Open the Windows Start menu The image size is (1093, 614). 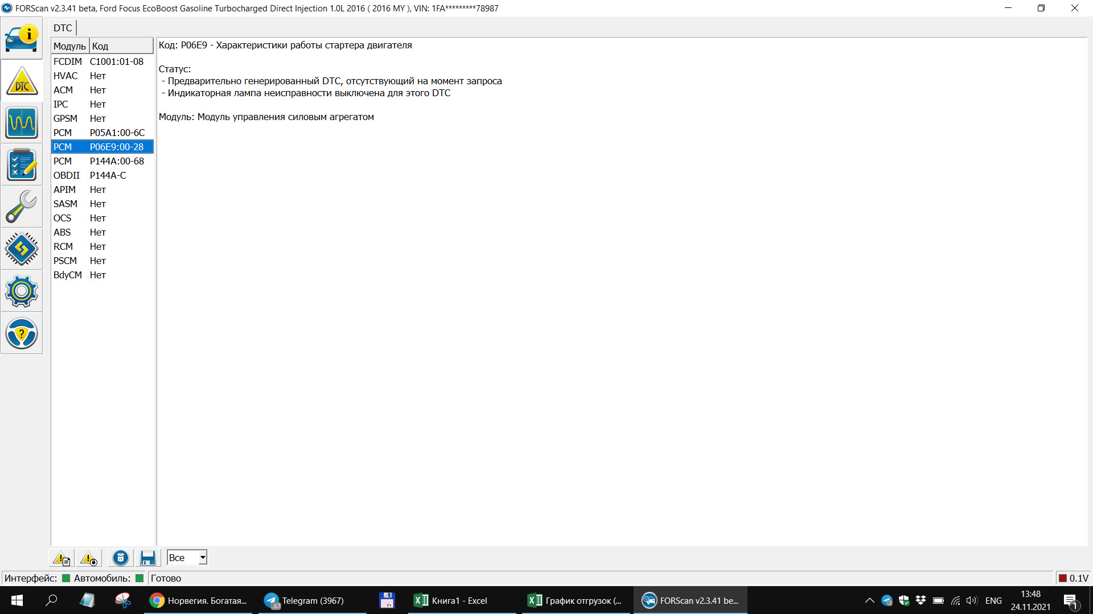(17, 600)
